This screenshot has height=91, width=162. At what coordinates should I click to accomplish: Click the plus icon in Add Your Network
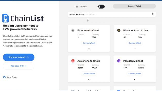pos(28,57)
